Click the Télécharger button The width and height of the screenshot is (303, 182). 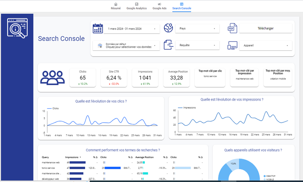[x=266, y=28]
